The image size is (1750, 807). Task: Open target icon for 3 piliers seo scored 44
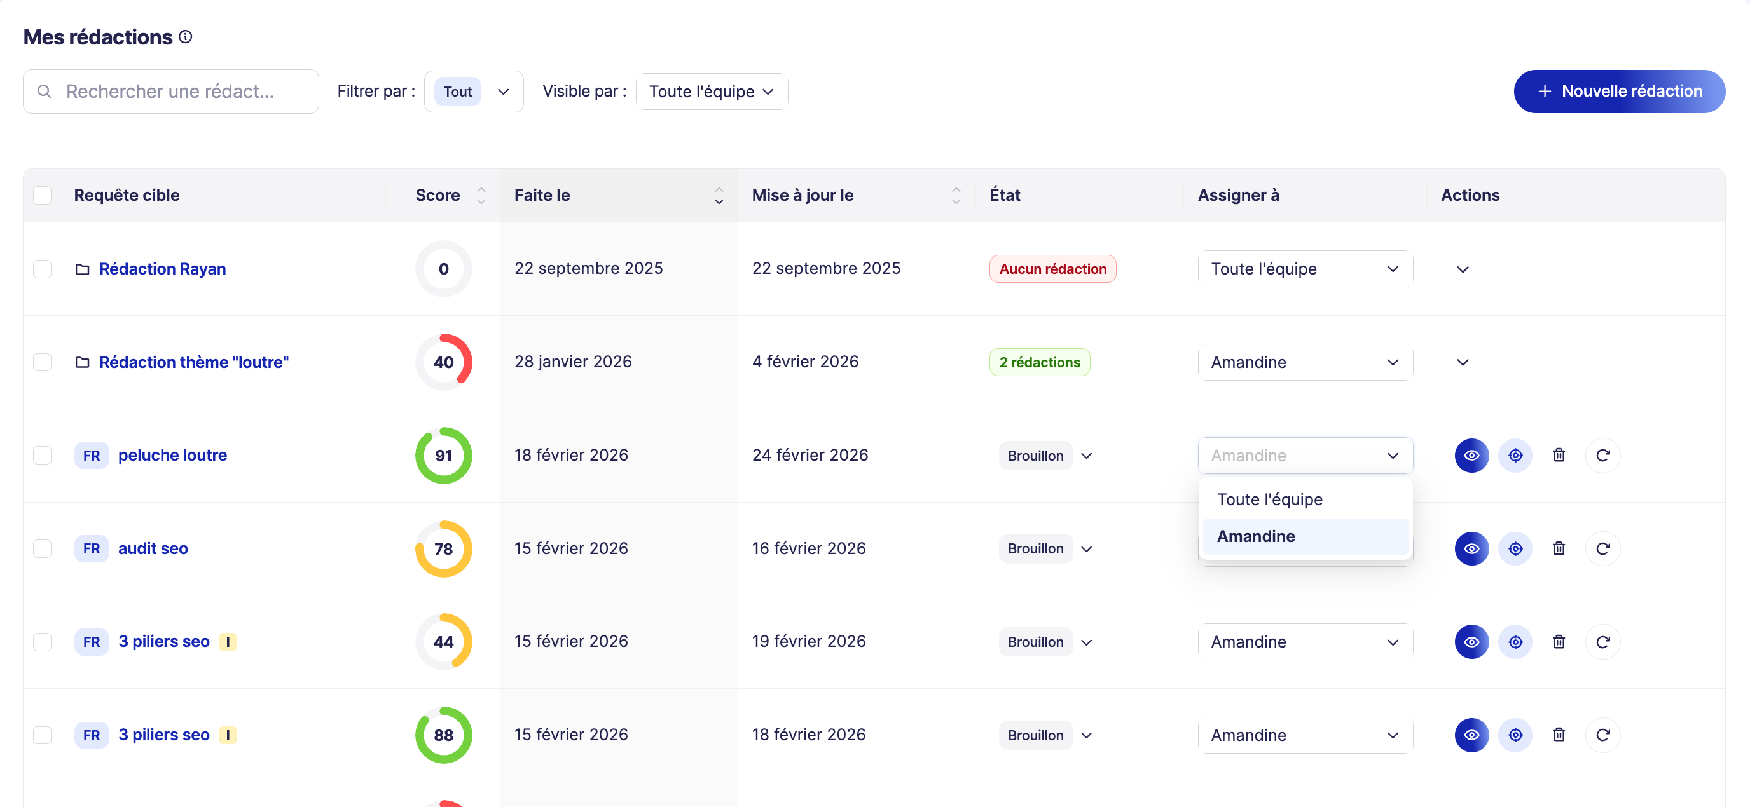[1515, 642]
